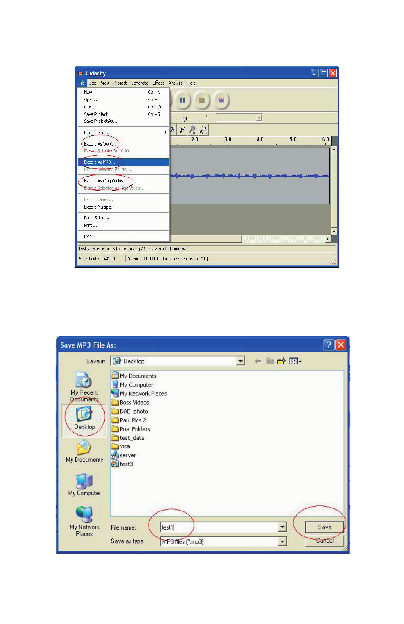The height and width of the screenshot is (624, 404).
Task: Click the Up One Level folder icon
Action: (270, 361)
